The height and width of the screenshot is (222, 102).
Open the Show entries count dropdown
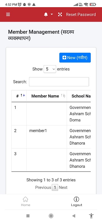[x=50, y=69]
